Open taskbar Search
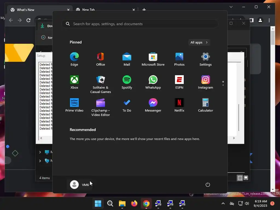The height and width of the screenshot is (210, 280). [110, 203]
